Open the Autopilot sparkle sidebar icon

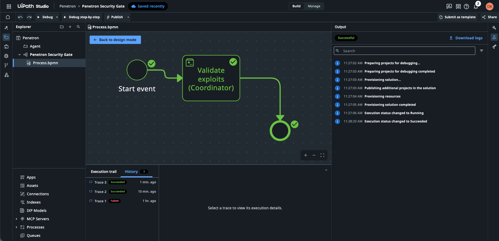[6, 28]
